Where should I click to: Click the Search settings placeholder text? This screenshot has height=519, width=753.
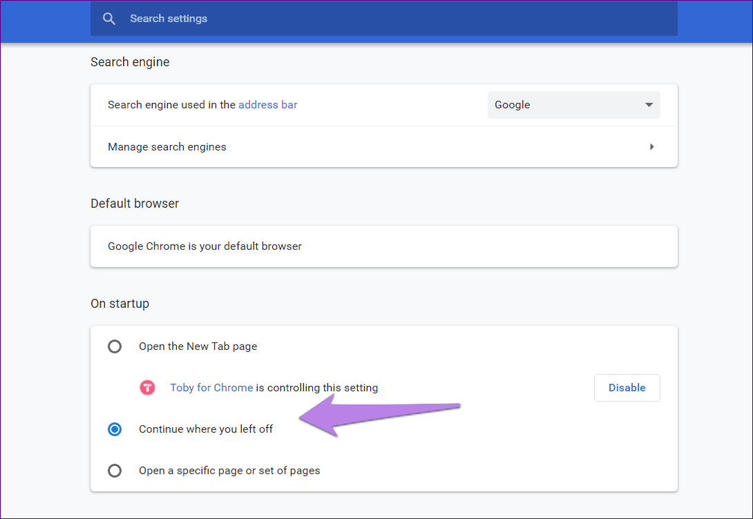(169, 19)
